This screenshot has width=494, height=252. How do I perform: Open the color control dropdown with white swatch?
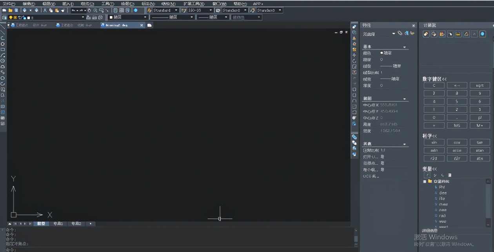(145, 17)
